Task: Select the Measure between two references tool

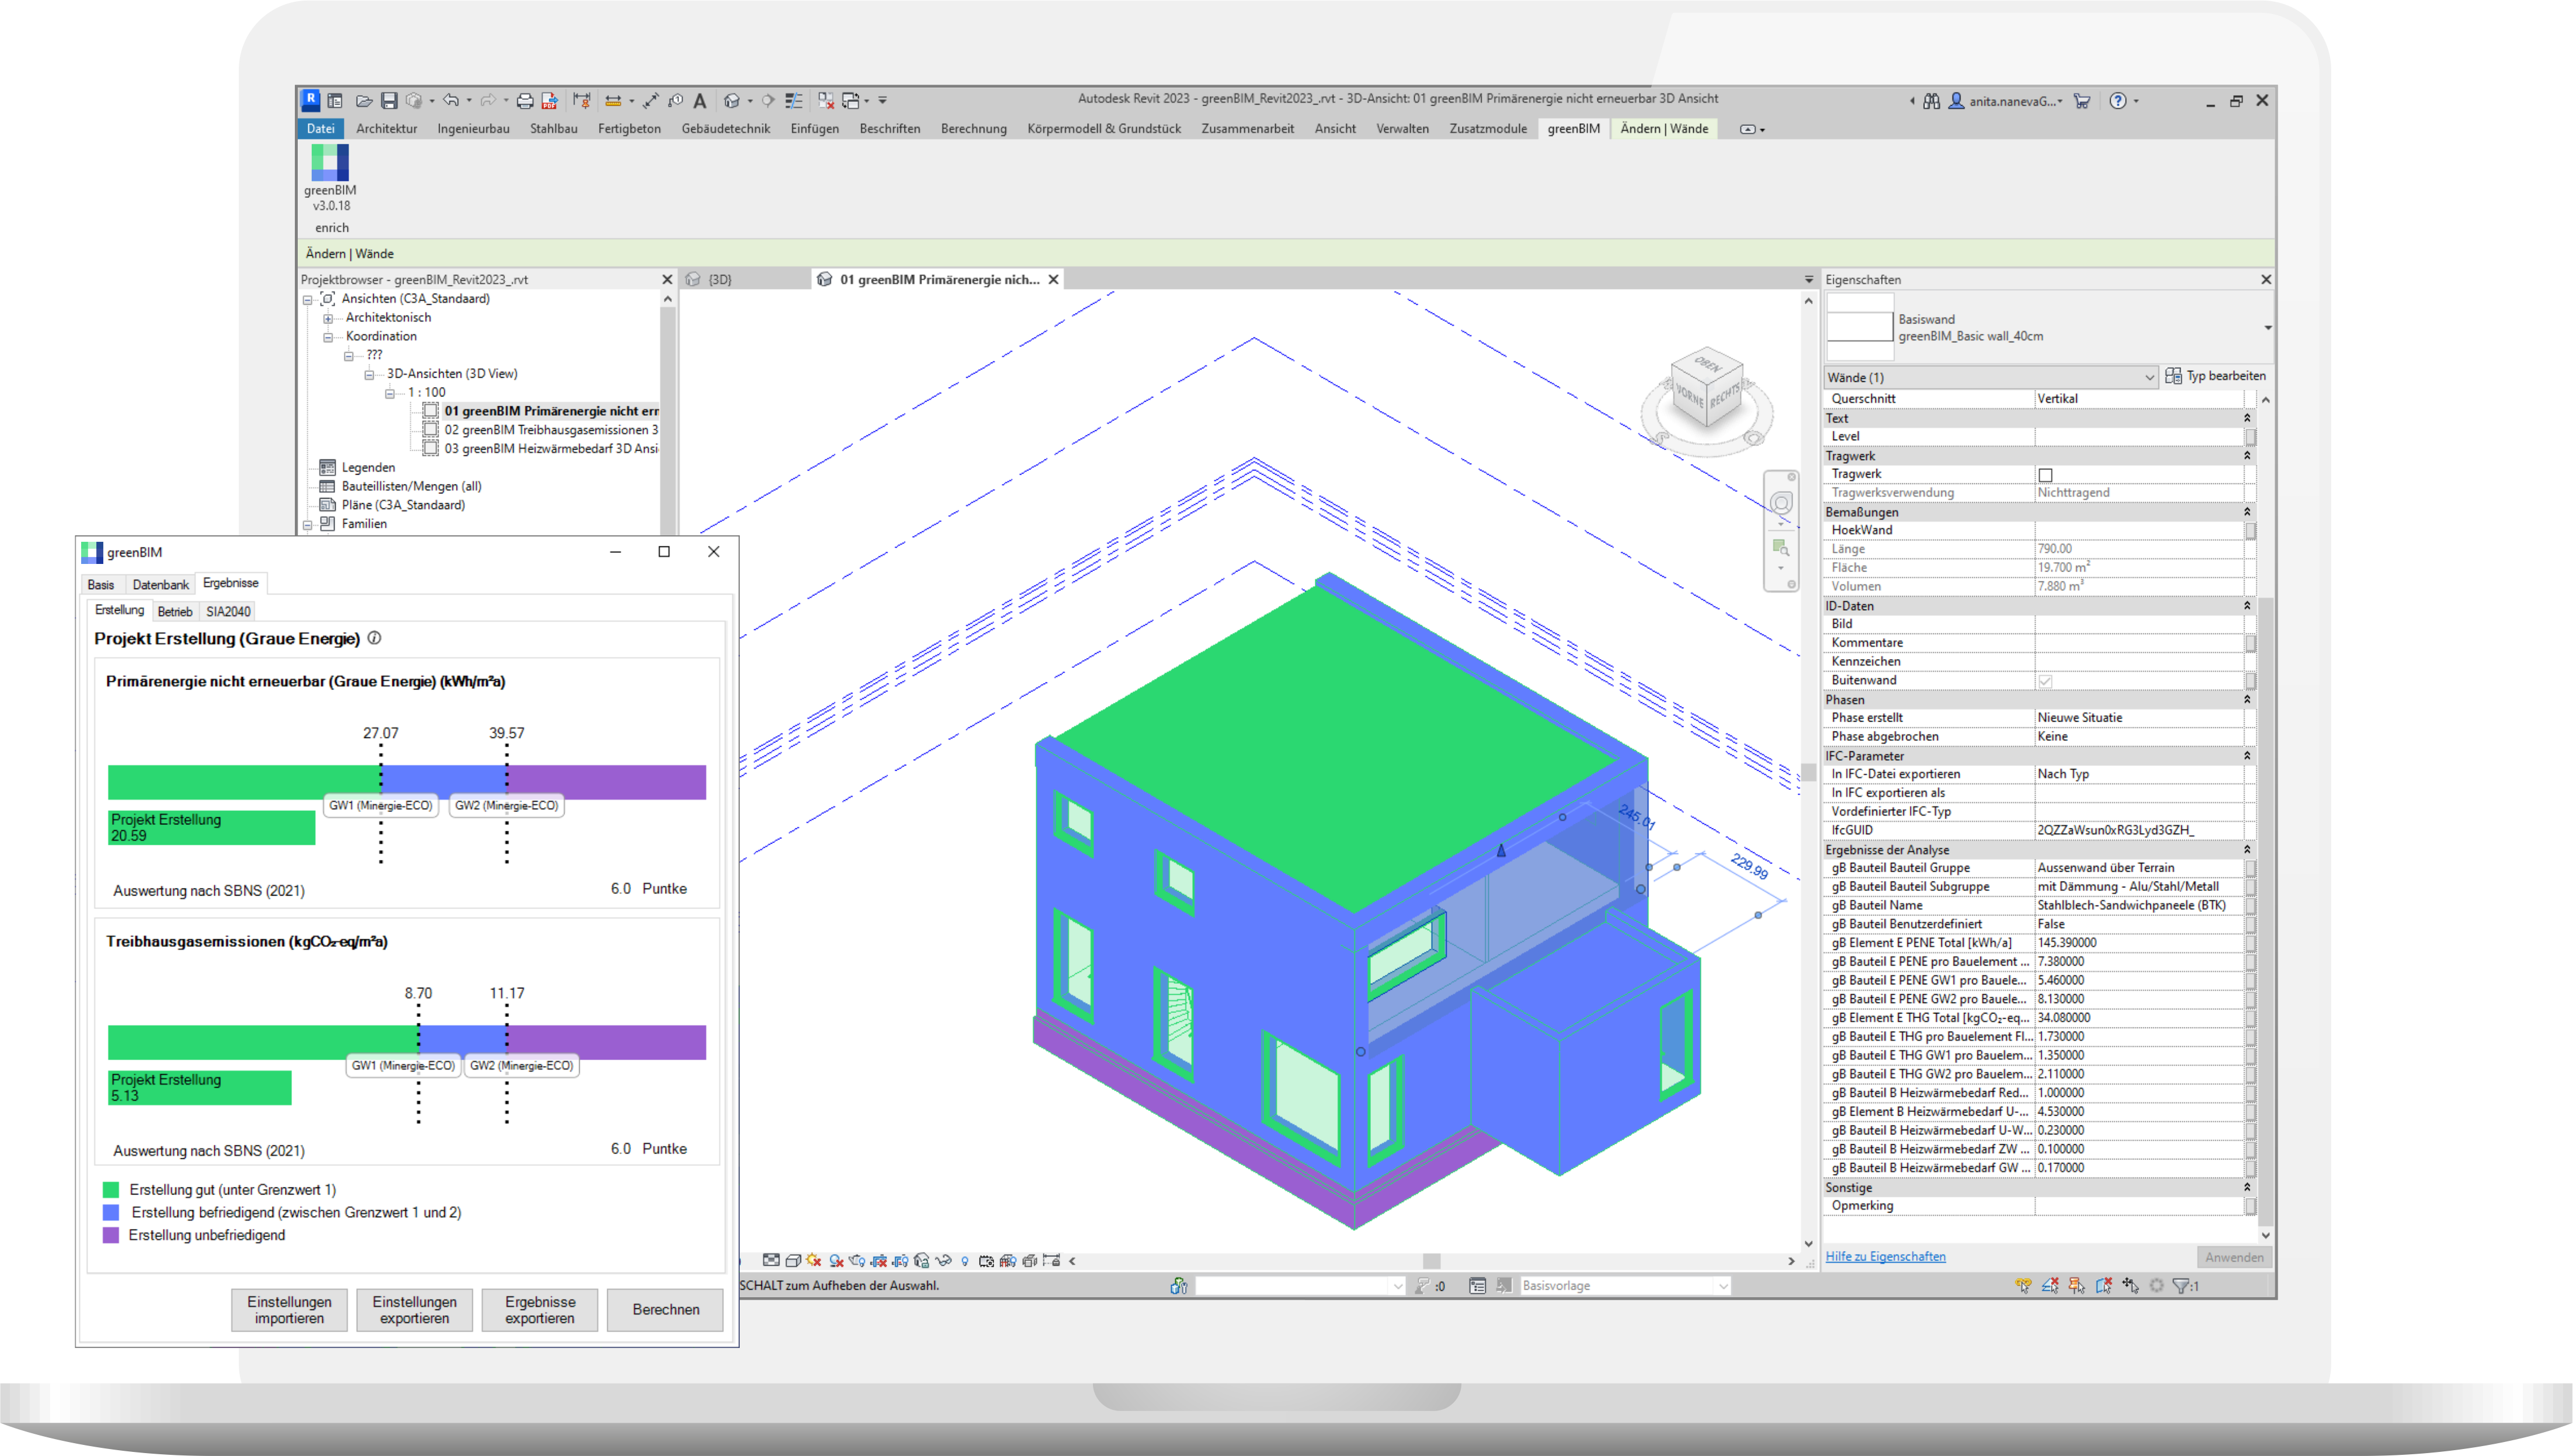Action: click(614, 101)
